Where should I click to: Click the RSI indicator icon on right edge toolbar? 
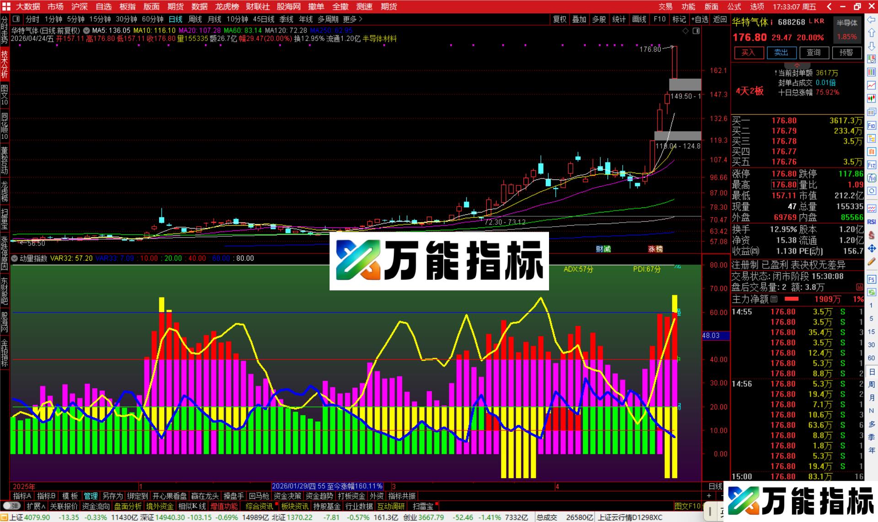871,221
